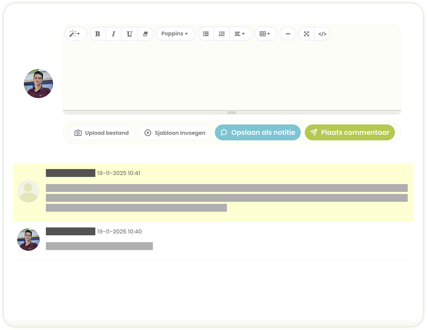Toggle bold formatting
428x330 pixels.
pos(98,34)
